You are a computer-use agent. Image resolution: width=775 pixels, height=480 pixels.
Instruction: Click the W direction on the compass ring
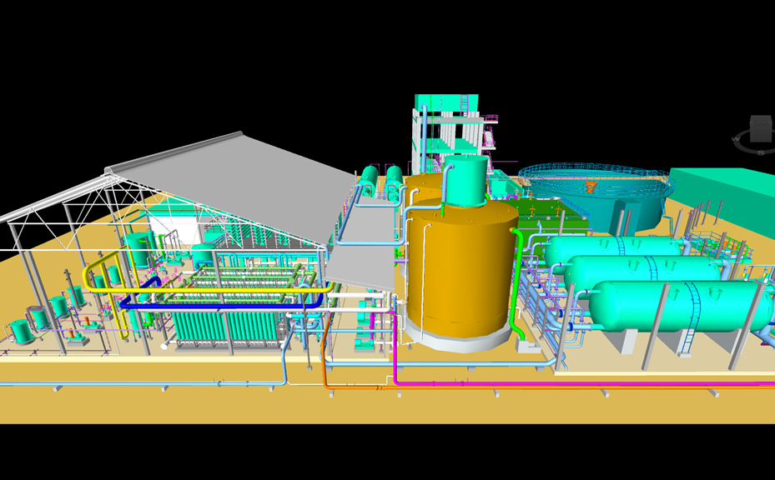737,138
